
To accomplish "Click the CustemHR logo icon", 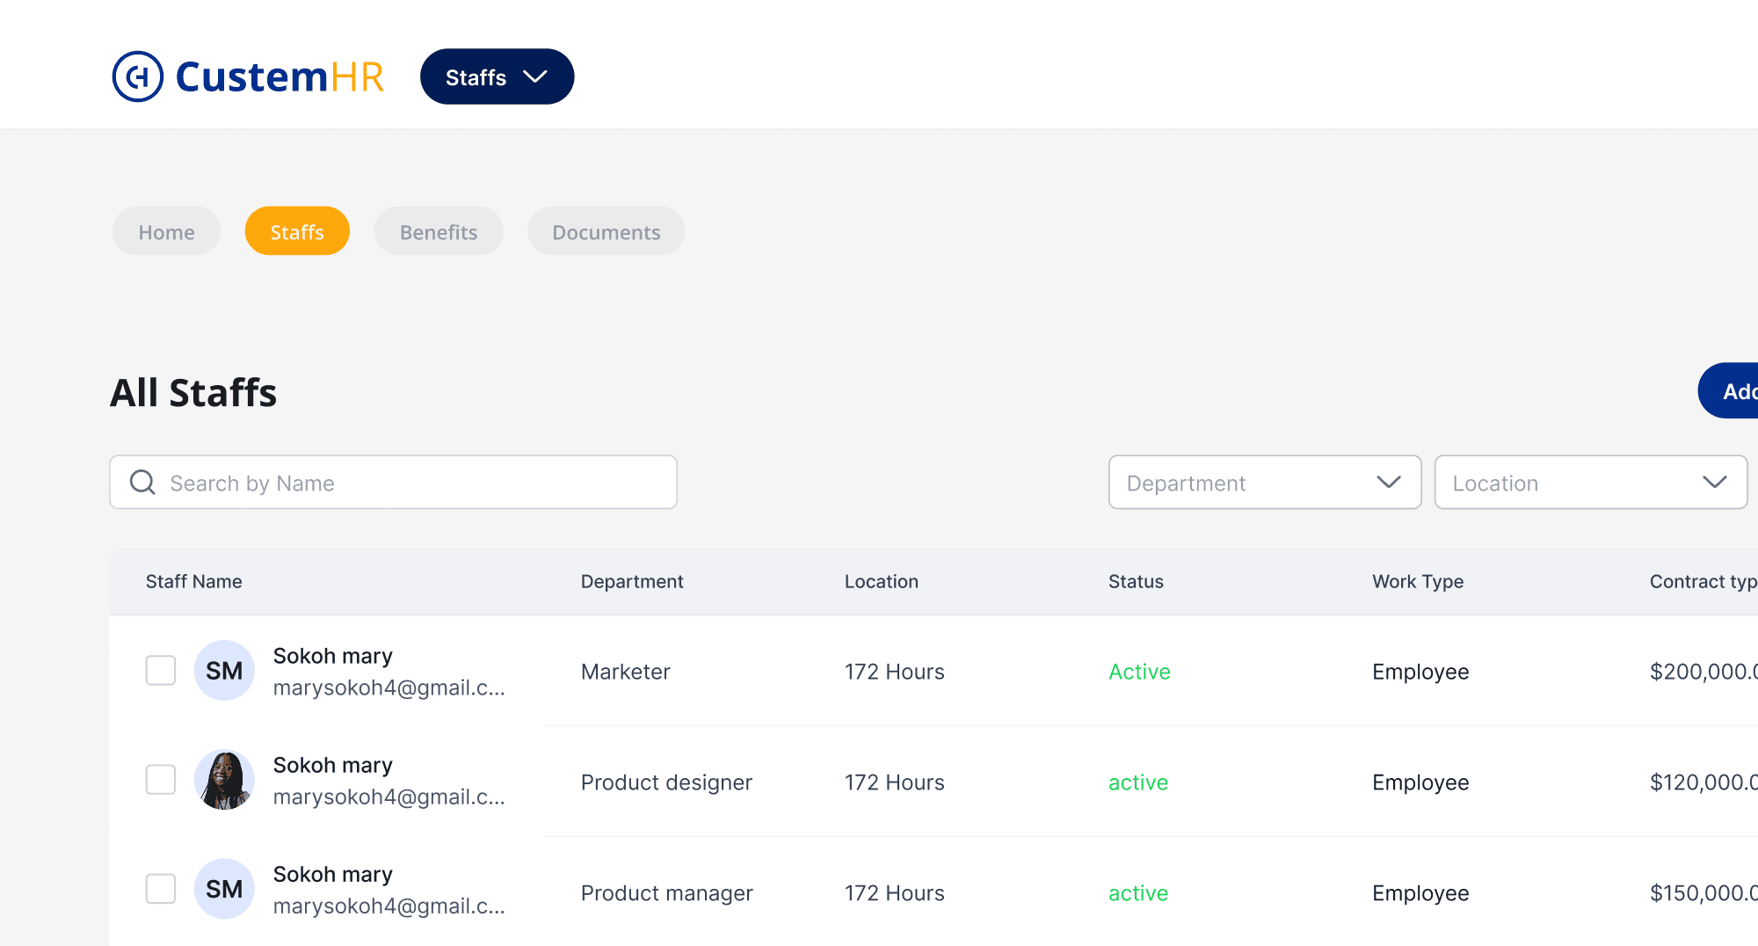I will coord(139,76).
